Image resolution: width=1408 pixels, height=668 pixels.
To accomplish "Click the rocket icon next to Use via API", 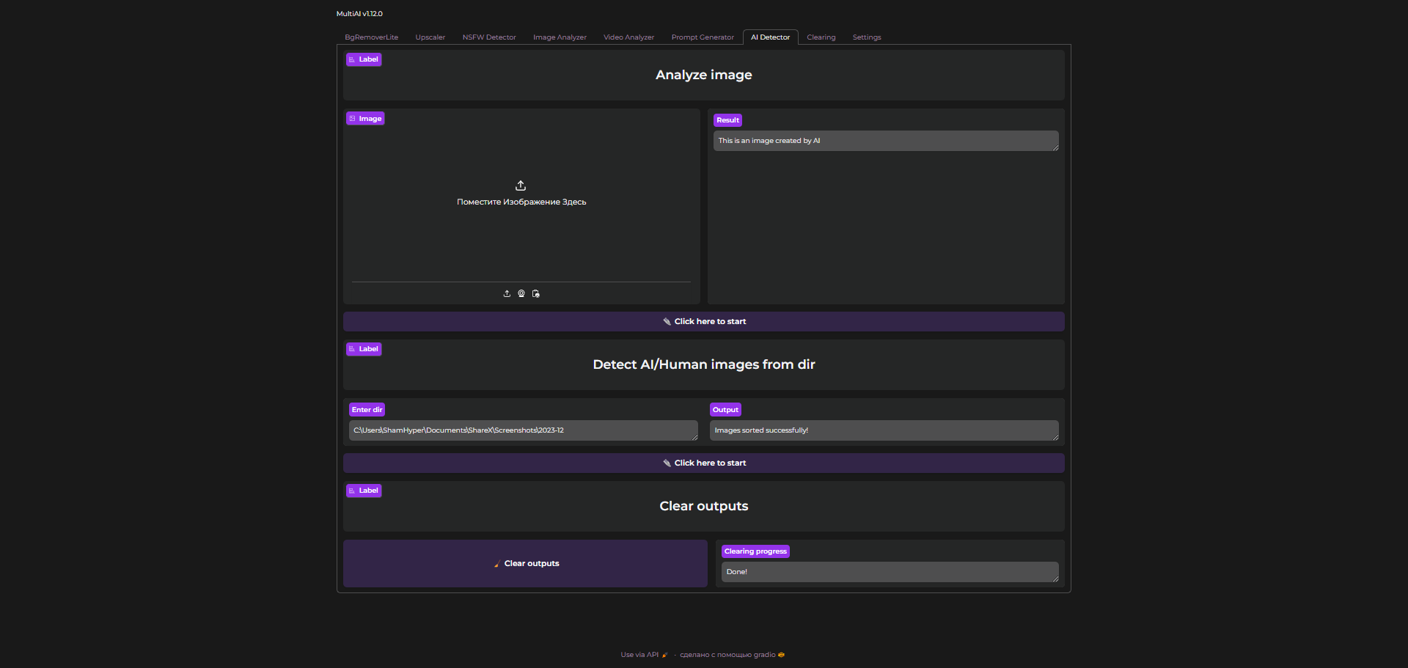I will pyautogui.click(x=665, y=655).
